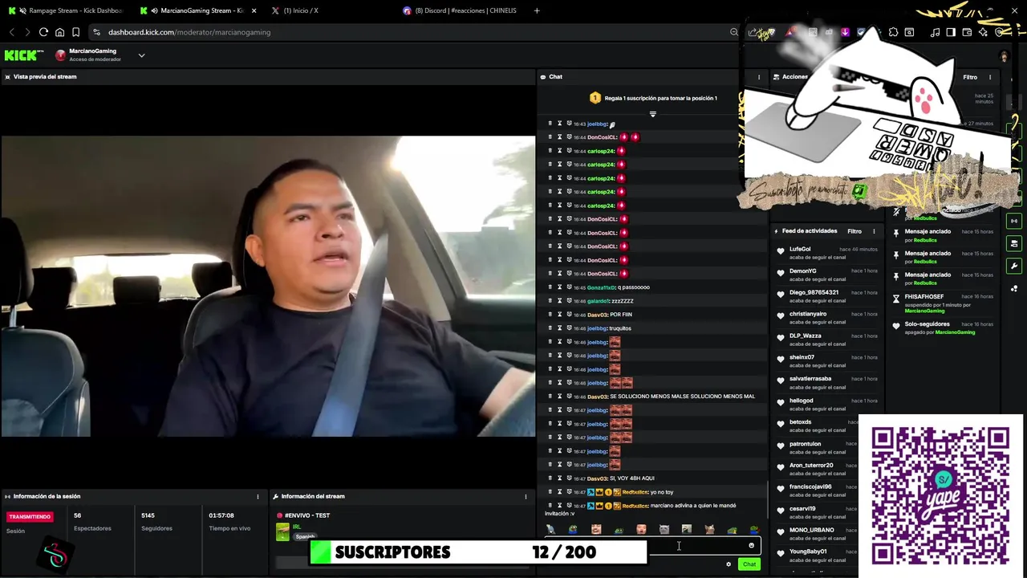
Task: Open a new browser tab
Action: 537,10
